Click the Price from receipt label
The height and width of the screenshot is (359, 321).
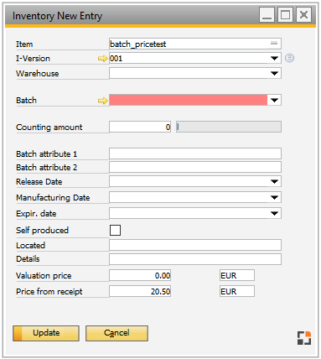(x=49, y=292)
